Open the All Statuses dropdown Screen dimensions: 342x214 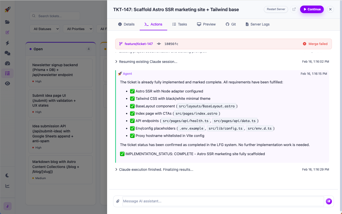pyautogui.click(x=45, y=29)
